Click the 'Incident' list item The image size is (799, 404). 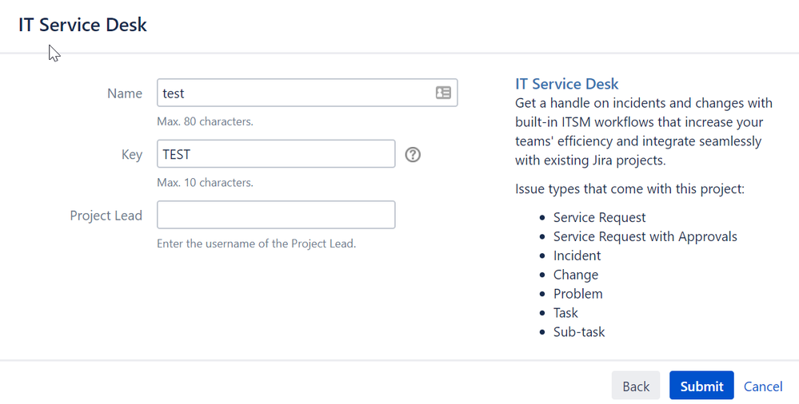point(577,255)
